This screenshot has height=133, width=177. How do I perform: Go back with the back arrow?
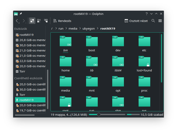tap(17, 21)
